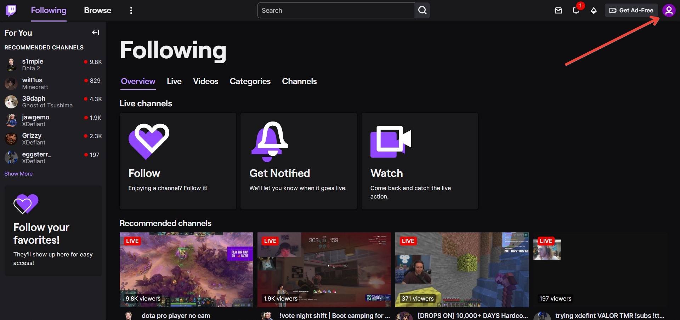The height and width of the screenshot is (320, 680).
Task: Click the Twitch logo
Action: (11, 10)
